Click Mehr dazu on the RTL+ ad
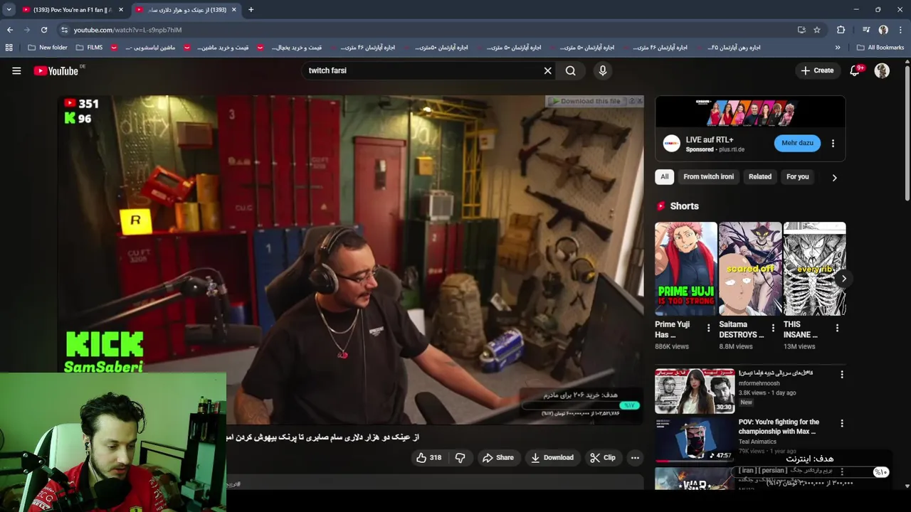 797,143
